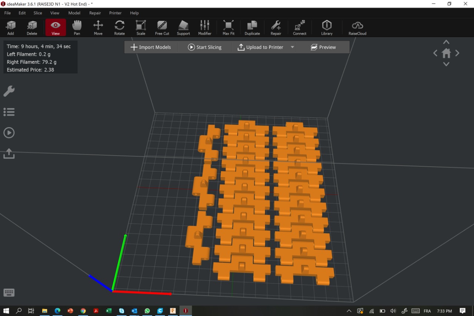The height and width of the screenshot is (316, 474).
Task: Choose the Pan hand tool
Action: click(x=77, y=28)
